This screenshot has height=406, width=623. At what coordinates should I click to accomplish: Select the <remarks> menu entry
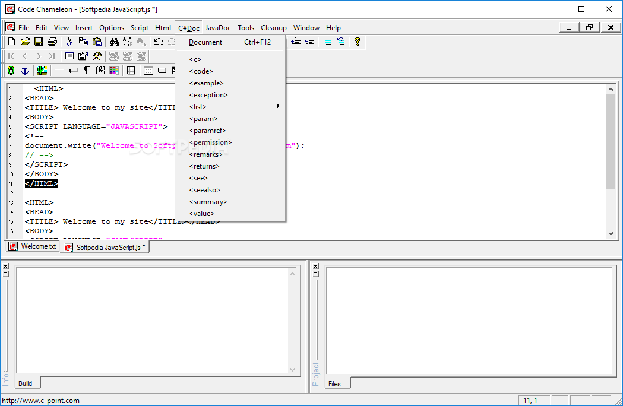230,154
